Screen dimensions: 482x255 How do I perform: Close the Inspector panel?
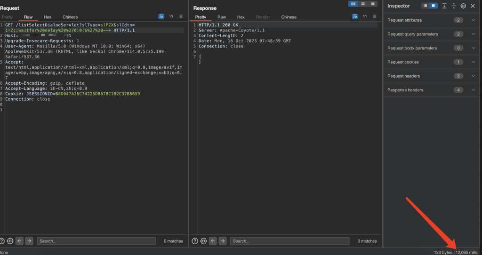pyautogui.click(x=473, y=6)
